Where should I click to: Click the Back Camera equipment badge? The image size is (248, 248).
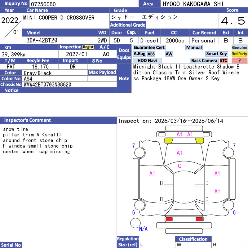click(204, 60)
